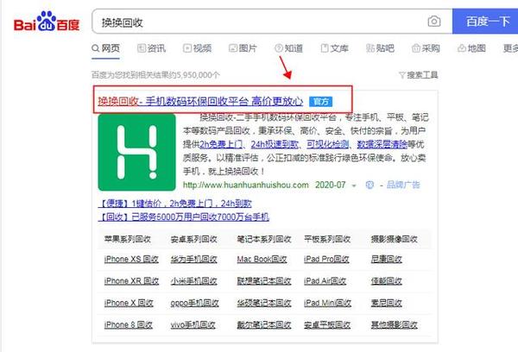Open camera image search icon
Image resolution: width=518 pixels, height=352 pixels.
[434, 22]
